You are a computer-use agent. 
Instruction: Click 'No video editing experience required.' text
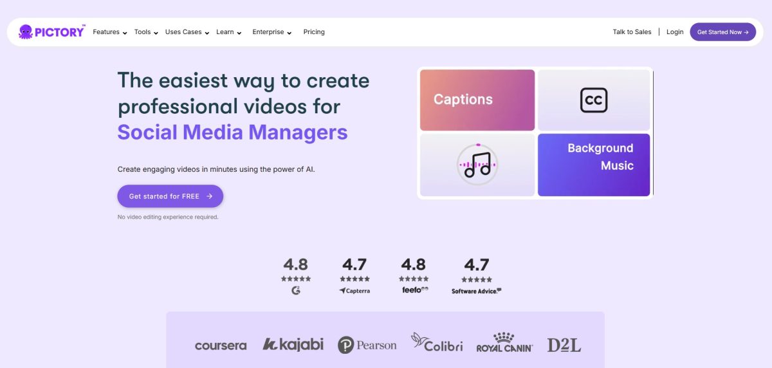click(168, 217)
